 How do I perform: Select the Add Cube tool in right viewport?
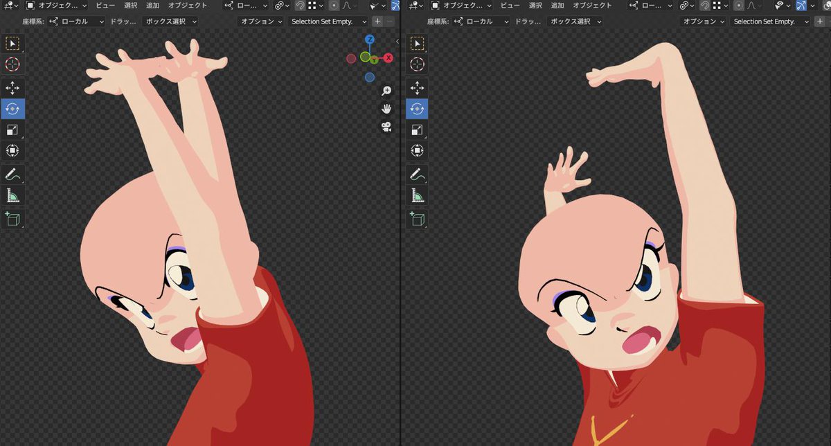(418, 219)
